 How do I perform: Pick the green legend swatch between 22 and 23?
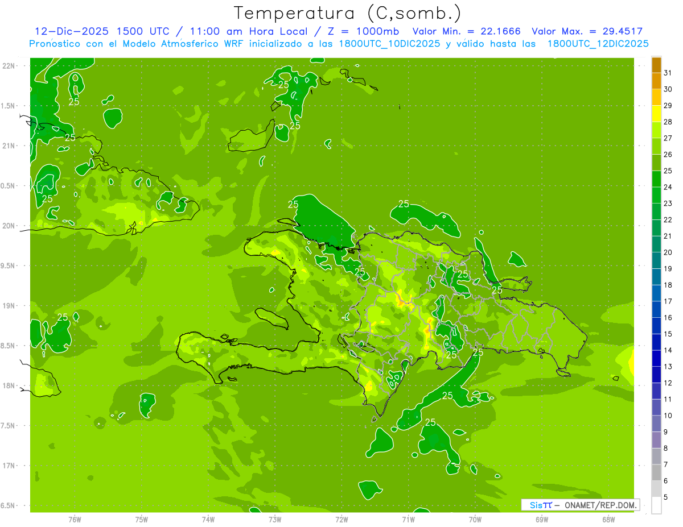coord(656,211)
